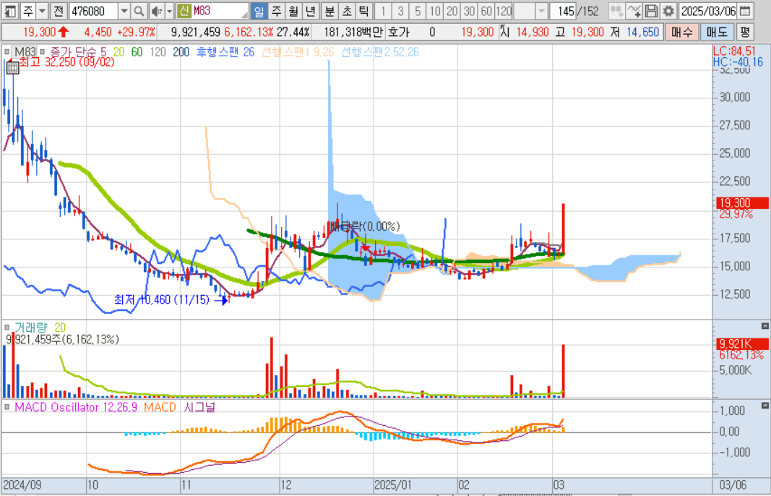Close the MACD Oscillator panel
This screenshot has height=496, width=771.
click(x=764, y=406)
